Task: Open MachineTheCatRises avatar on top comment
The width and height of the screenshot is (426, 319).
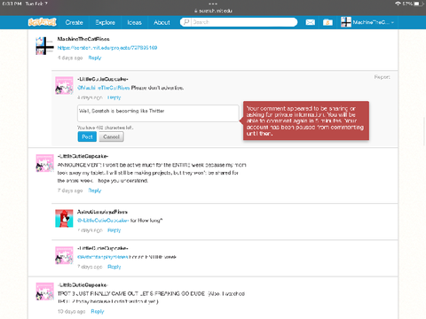Action: click(x=44, y=46)
